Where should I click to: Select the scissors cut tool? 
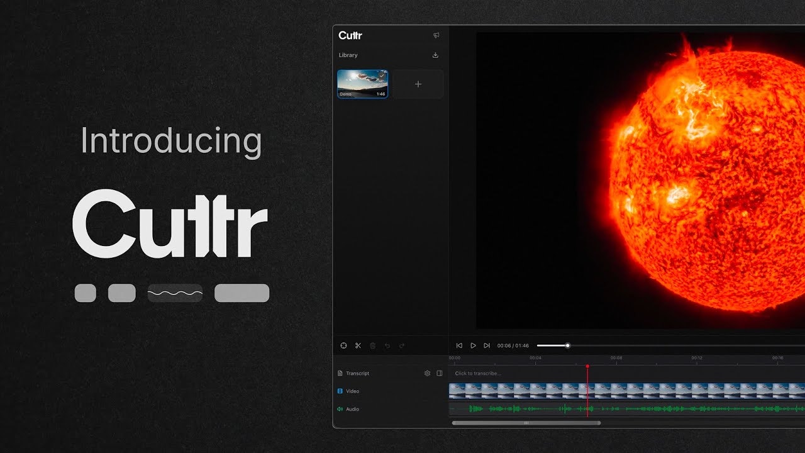(x=358, y=345)
